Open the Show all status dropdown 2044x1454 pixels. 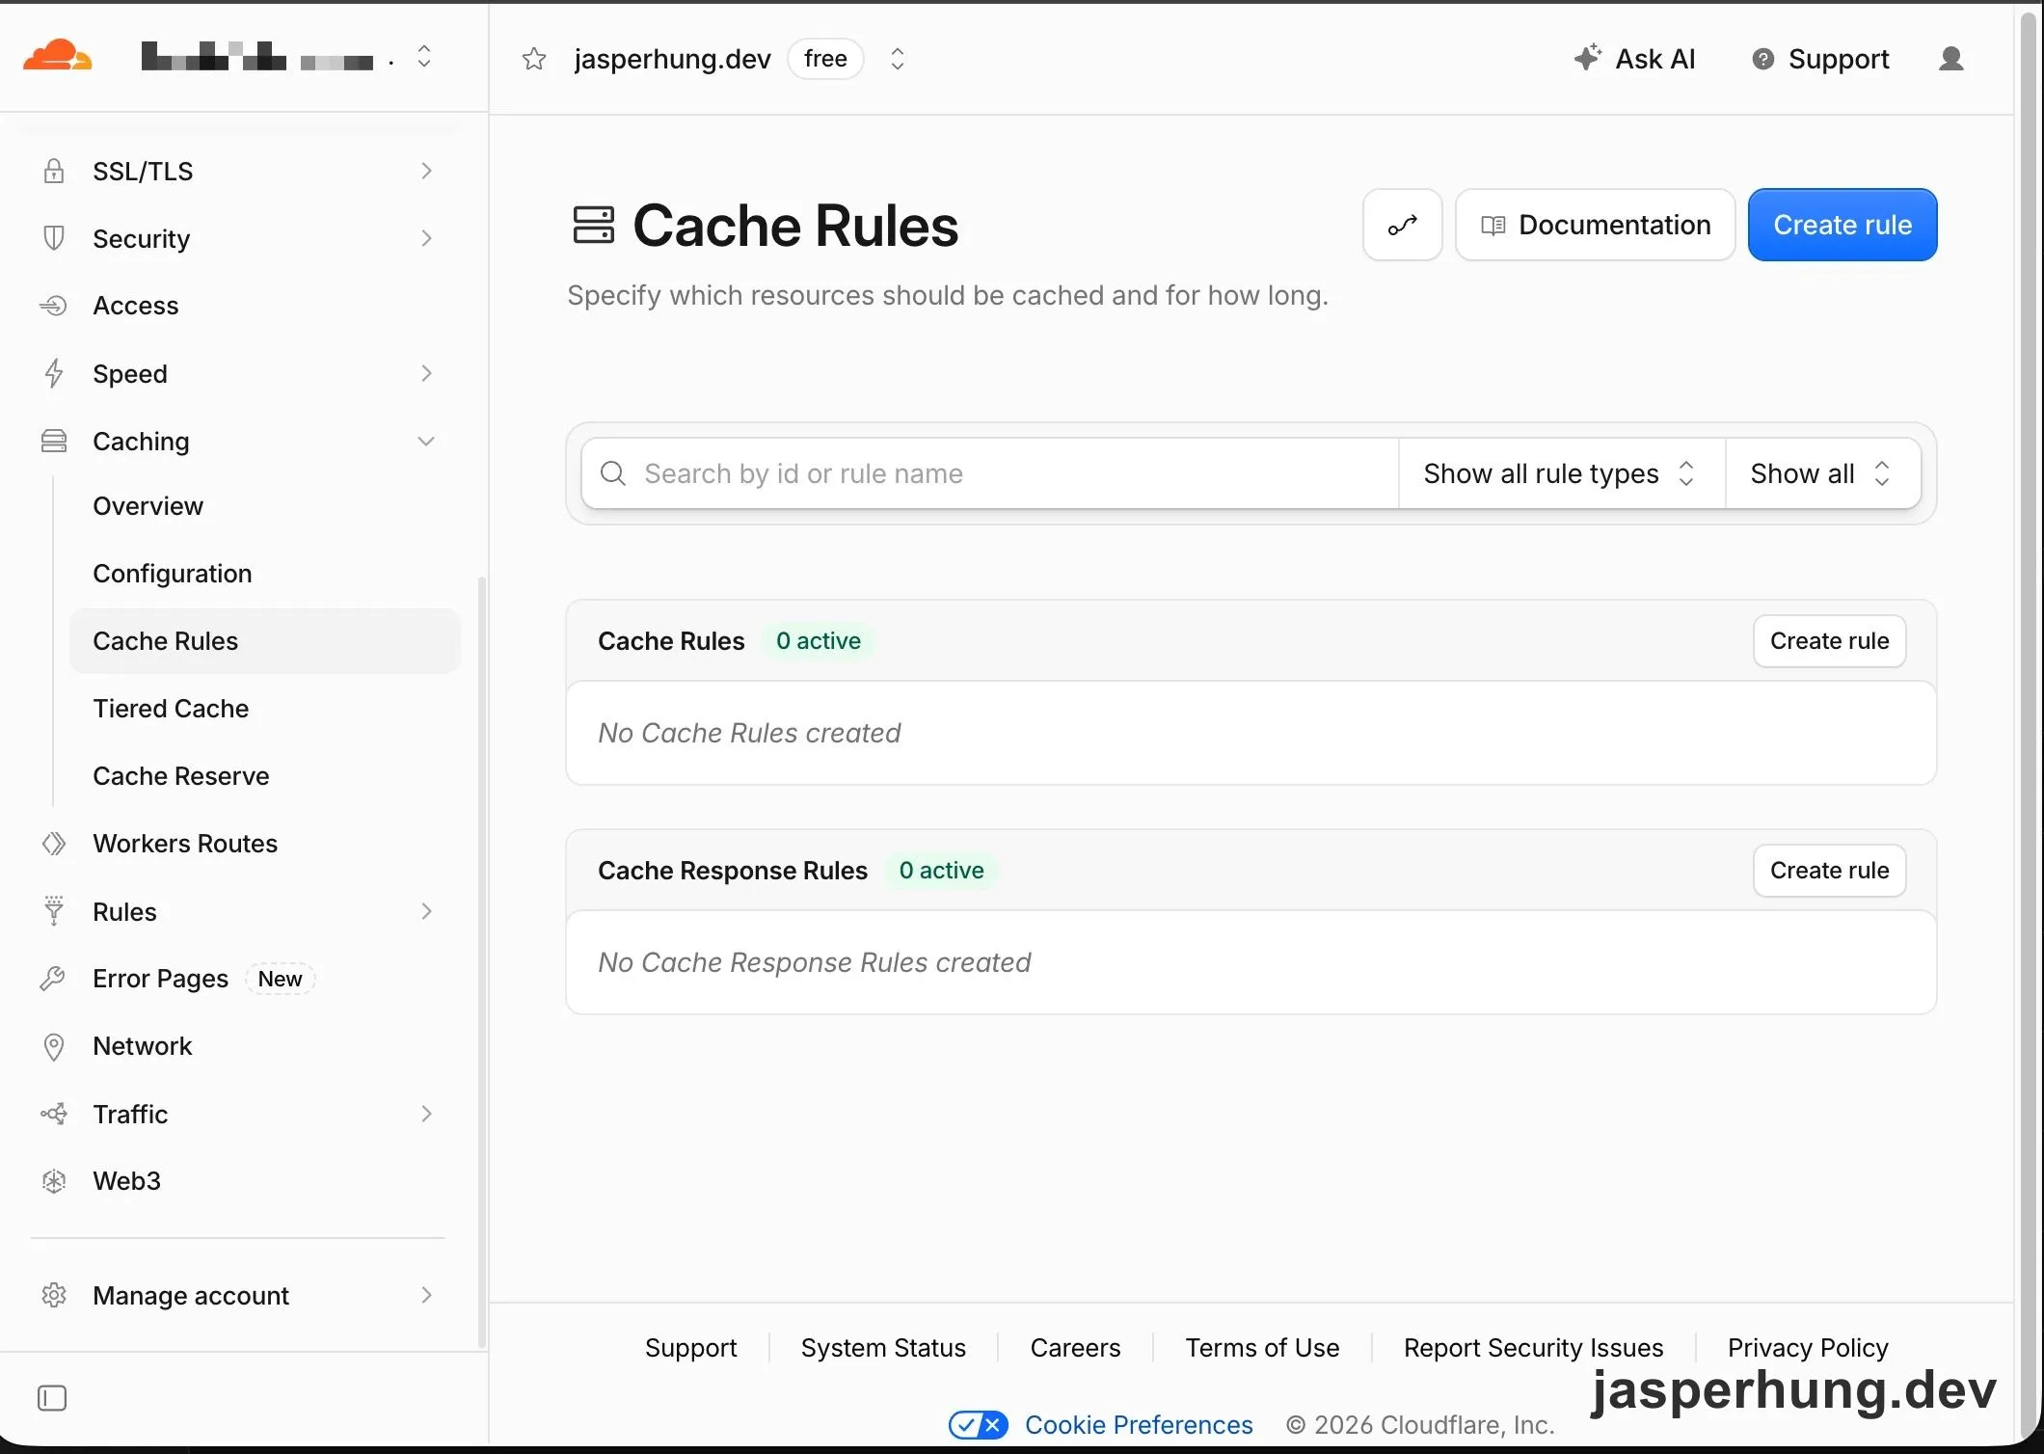point(1822,473)
